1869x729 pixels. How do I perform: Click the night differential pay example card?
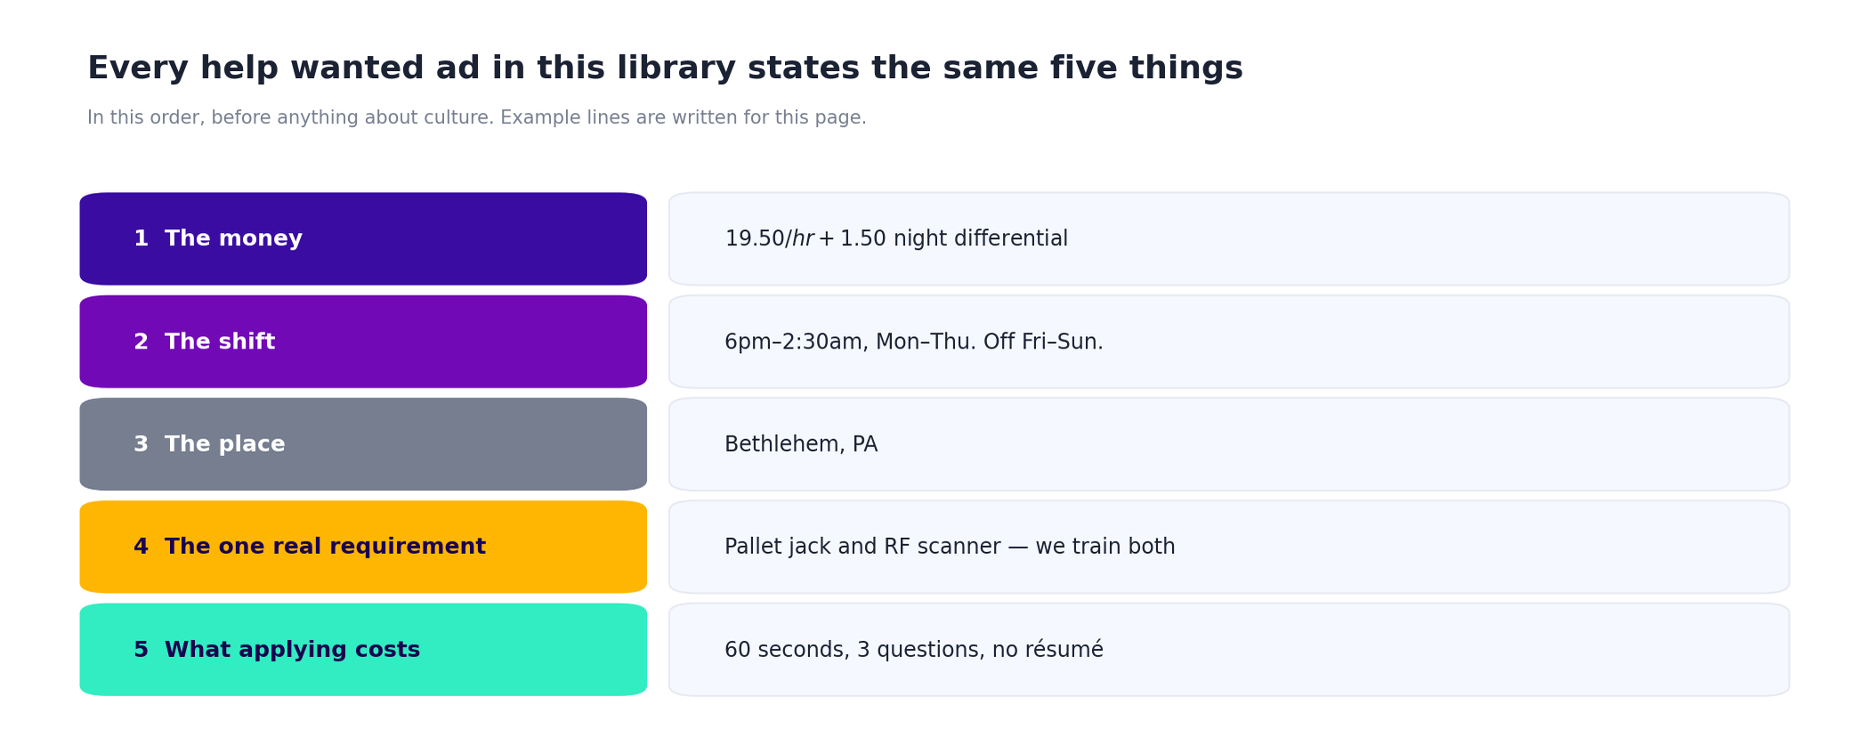pyautogui.click(x=1229, y=239)
